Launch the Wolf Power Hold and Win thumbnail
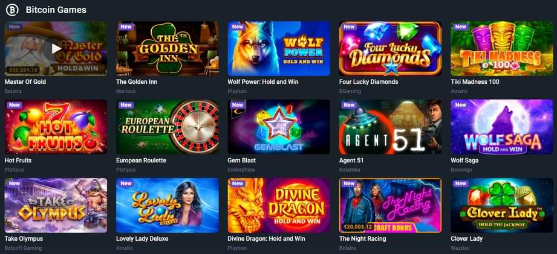The image size is (557, 254). point(279,48)
